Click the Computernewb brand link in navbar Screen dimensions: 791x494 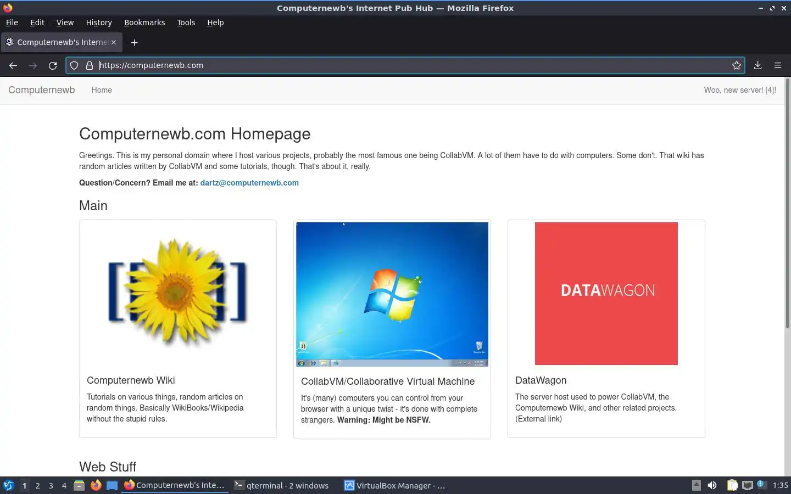(42, 90)
